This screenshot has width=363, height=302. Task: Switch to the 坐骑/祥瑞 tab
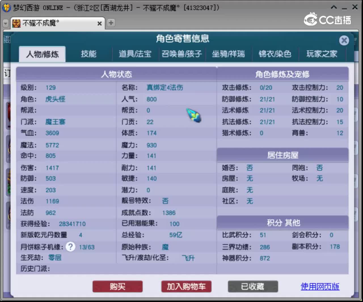pyautogui.click(x=228, y=54)
